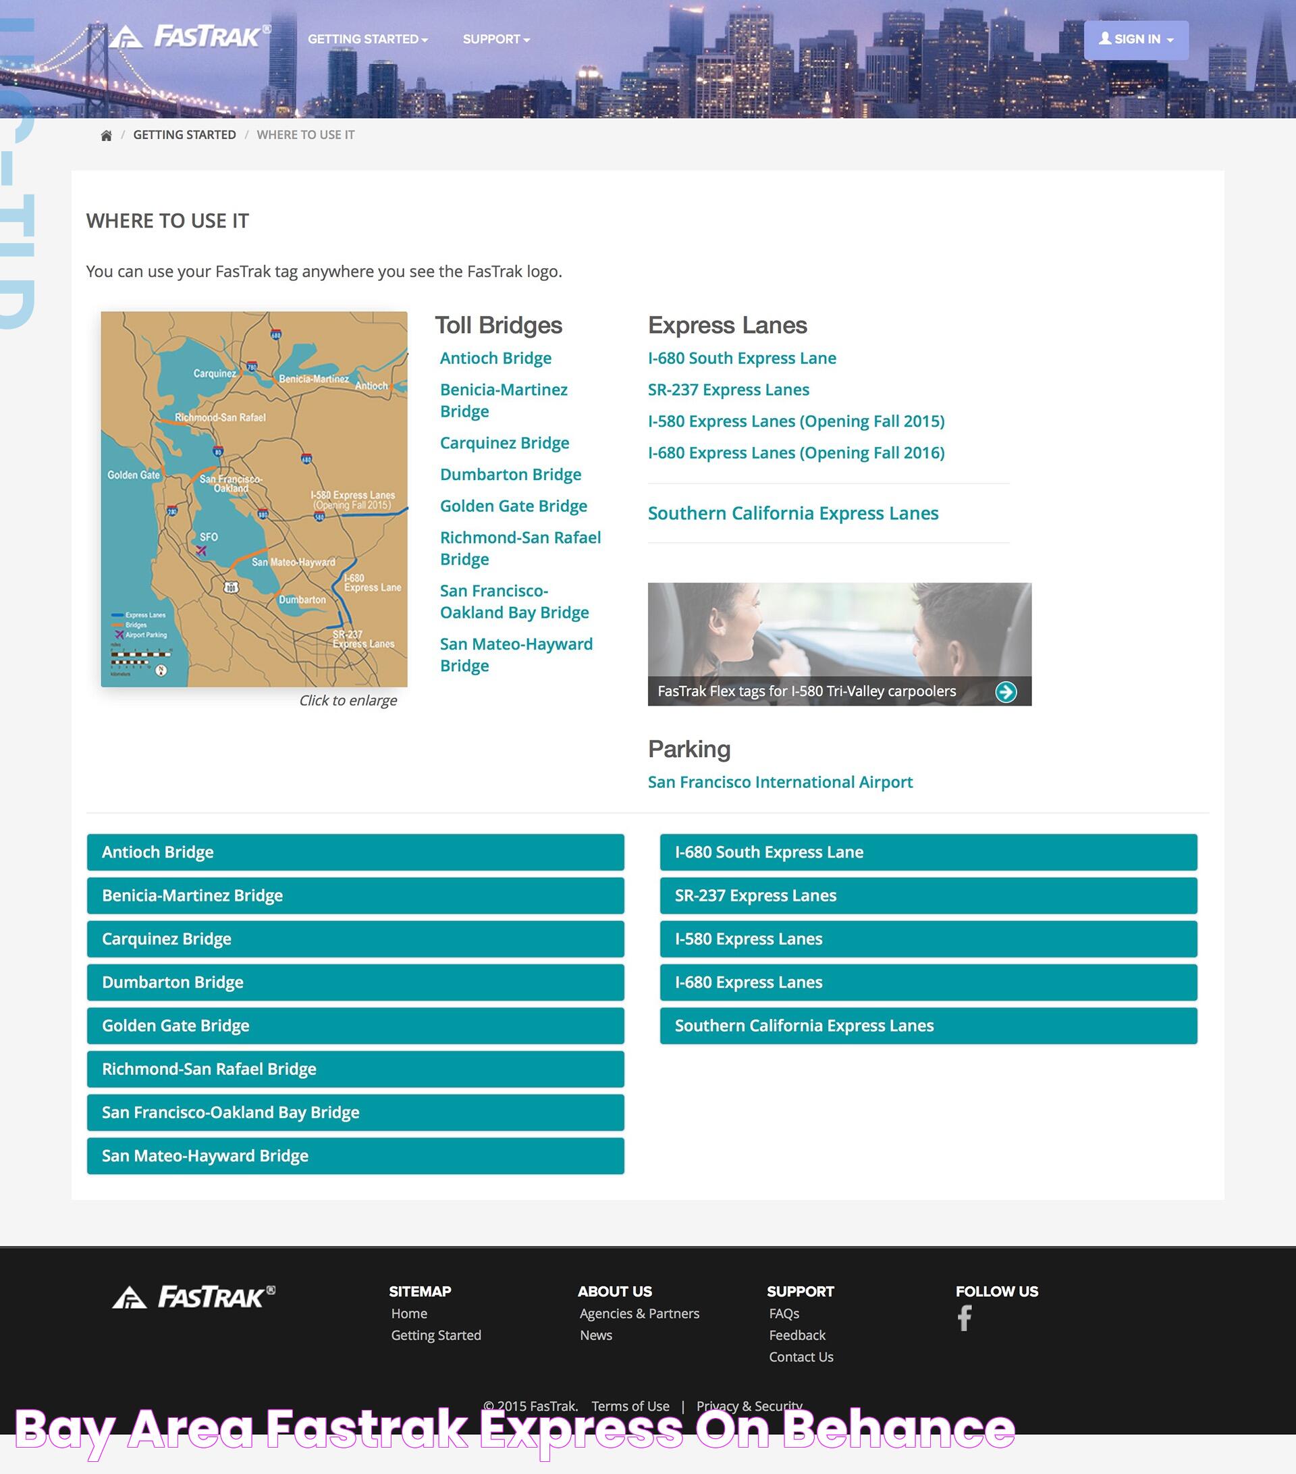The image size is (1296, 1474).
Task: Click the FasTrak logo in the footer
Action: [194, 1297]
